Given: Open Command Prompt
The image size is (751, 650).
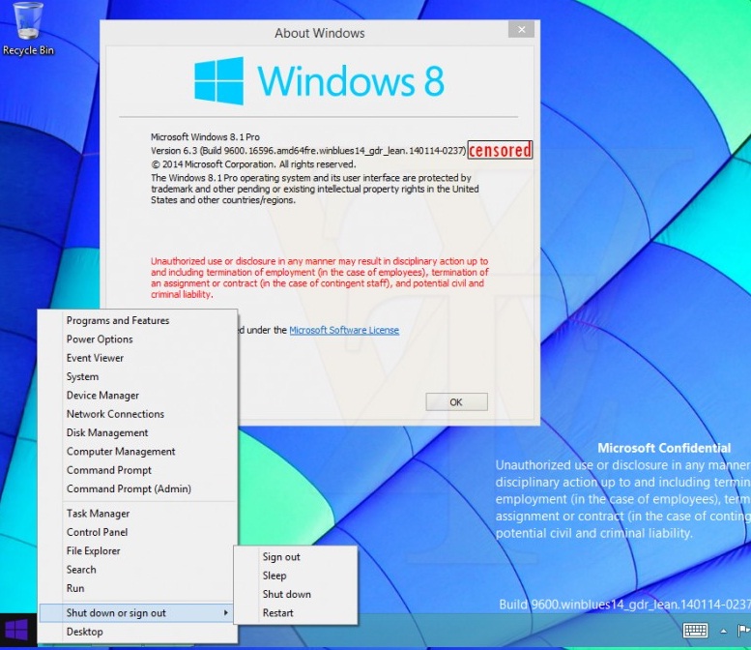Looking at the screenshot, I should [x=138, y=470].
